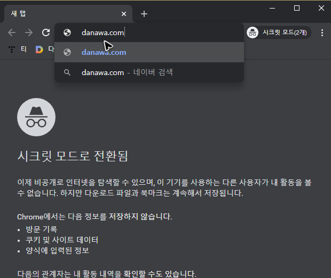Select danawa.com 네이버 검색 suggestion

click(149, 72)
